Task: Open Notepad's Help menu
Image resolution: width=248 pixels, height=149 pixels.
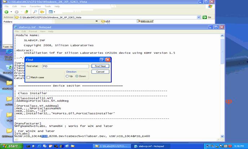Action: [51, 32]
